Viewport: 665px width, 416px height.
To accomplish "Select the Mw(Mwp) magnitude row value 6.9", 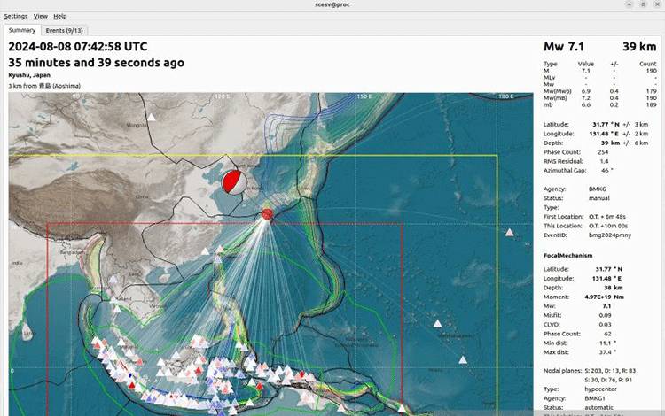I will coord(586,91).
